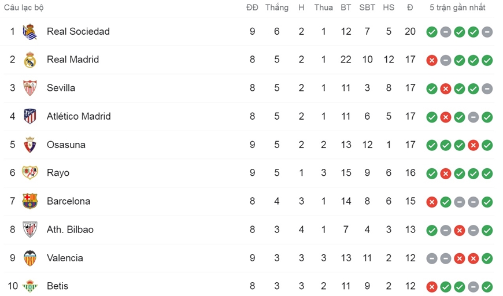503x296 pixels.
Task: Click the Osasuna club crest
Action: point(30,145)
